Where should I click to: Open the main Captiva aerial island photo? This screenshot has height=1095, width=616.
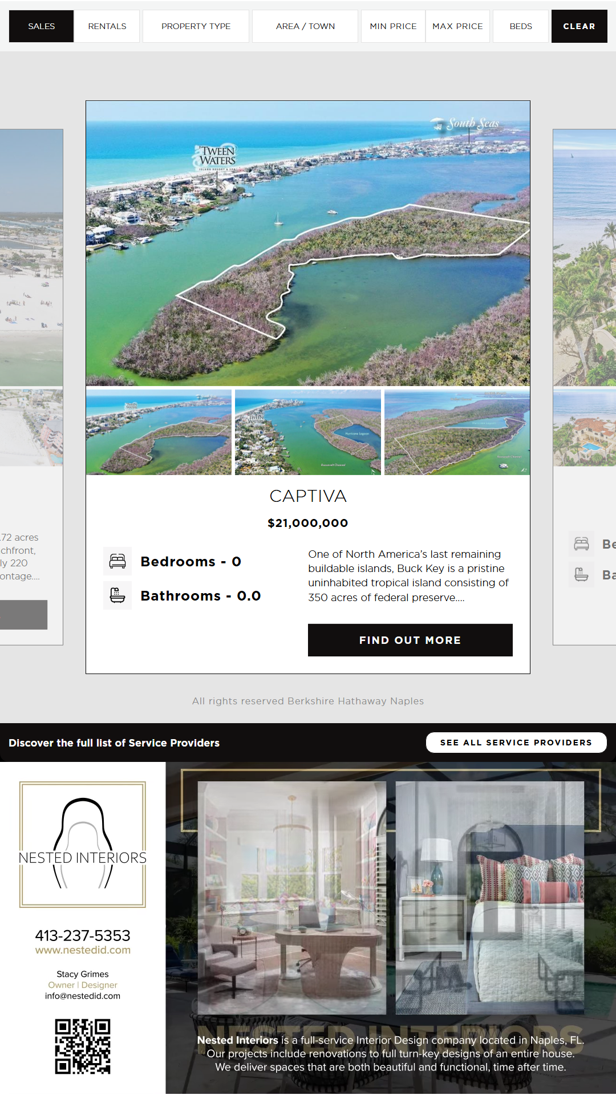(x=308, y=244)
